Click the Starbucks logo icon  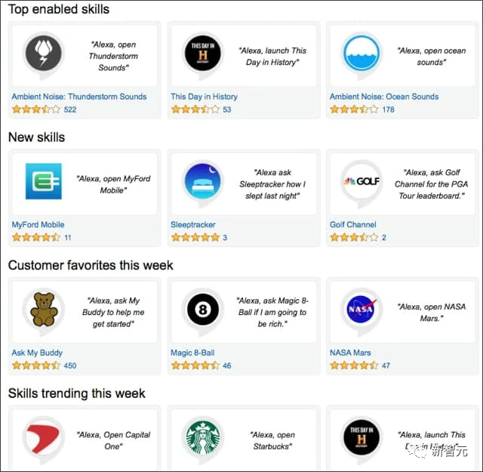click(203, 437)
